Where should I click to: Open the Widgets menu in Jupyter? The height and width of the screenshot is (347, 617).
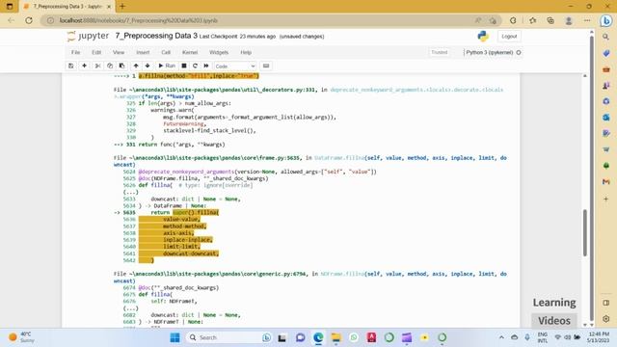coord(219,52)
